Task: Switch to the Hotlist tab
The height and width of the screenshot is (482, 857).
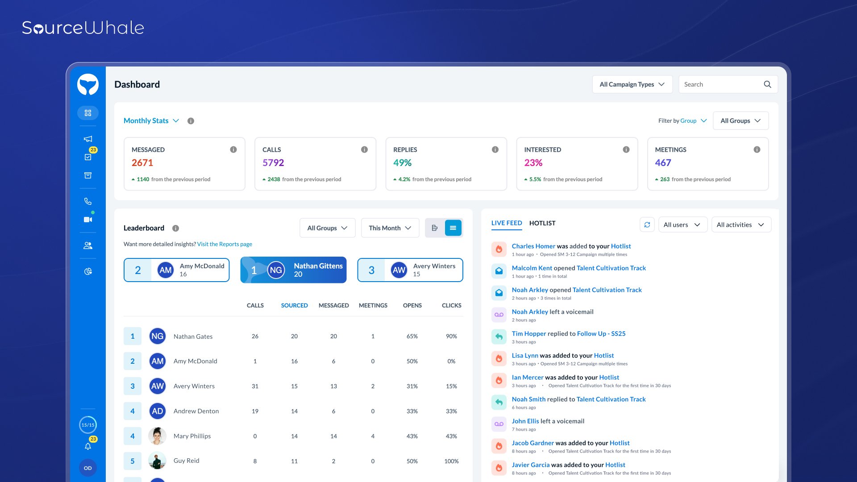Action: [x=542, y=223]
